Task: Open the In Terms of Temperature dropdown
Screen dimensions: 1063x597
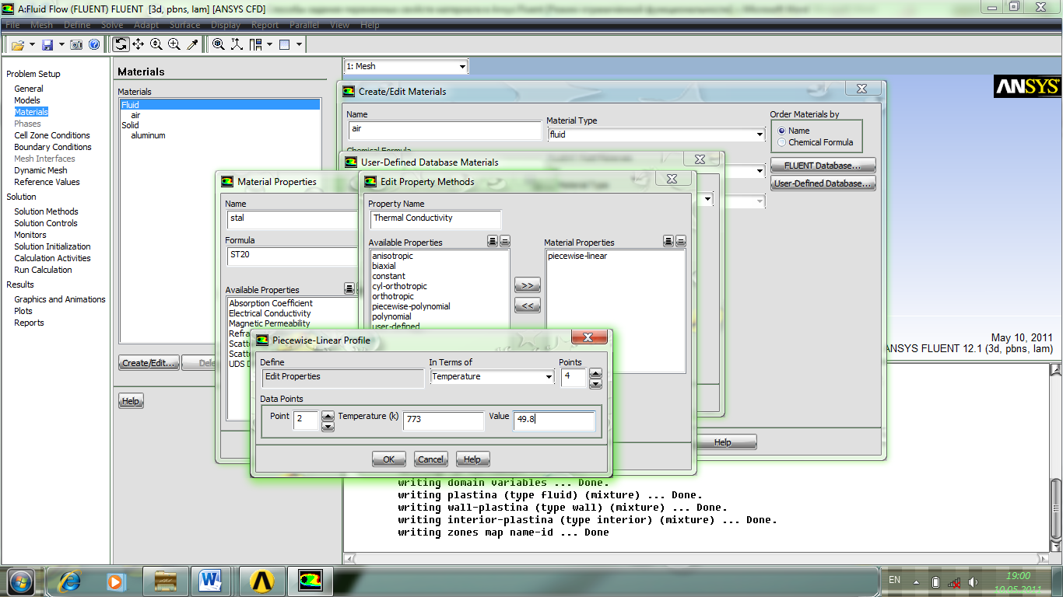Action: tap(549, 377)
